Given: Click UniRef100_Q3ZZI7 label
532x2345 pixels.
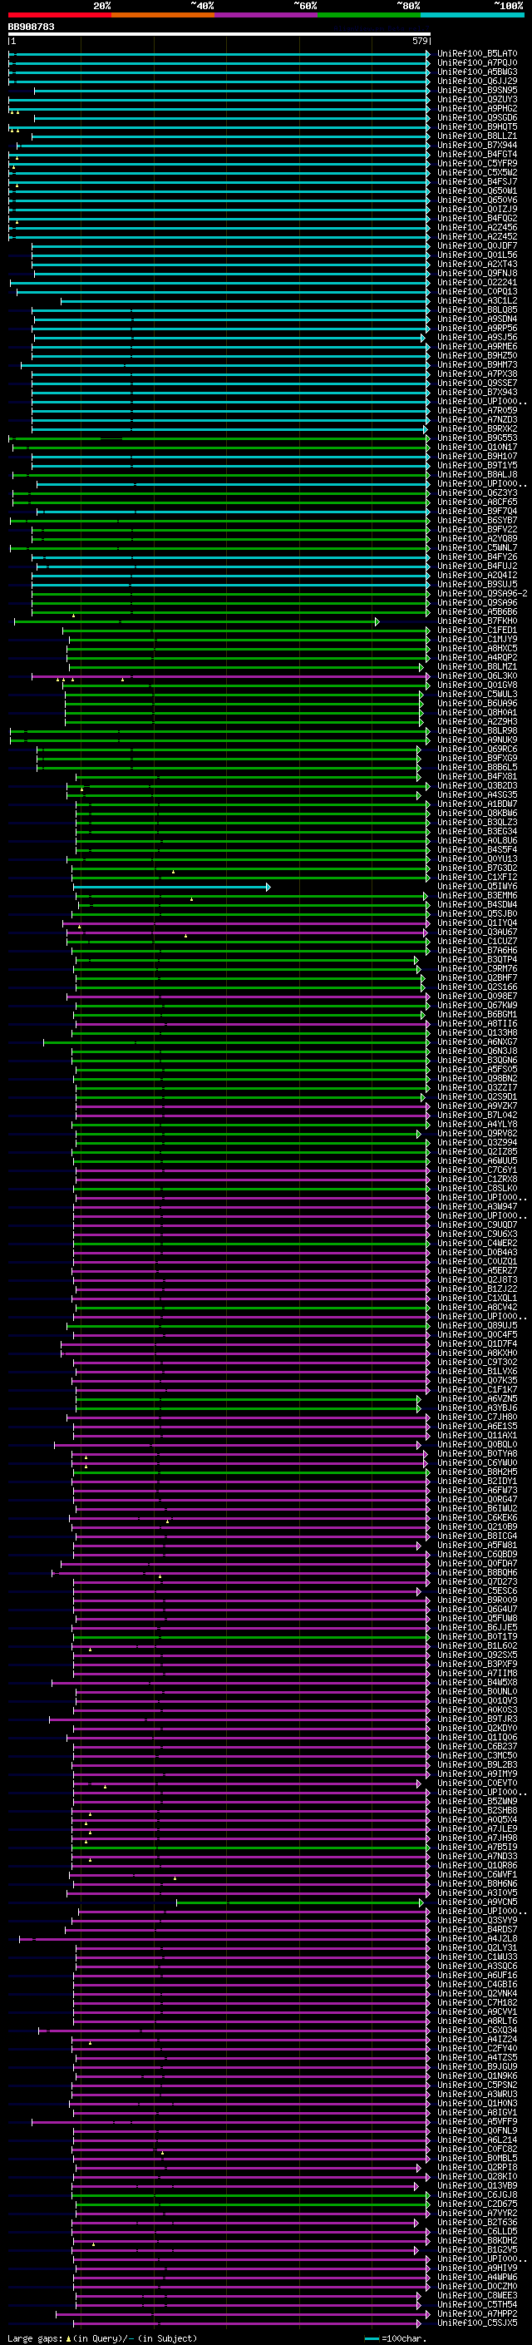Looking at the screenshot, I should (477, 1088).
